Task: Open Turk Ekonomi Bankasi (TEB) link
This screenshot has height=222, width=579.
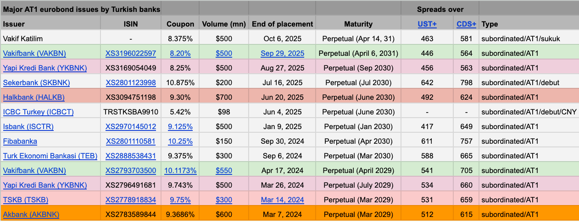Action: click(x=50, y=156)
